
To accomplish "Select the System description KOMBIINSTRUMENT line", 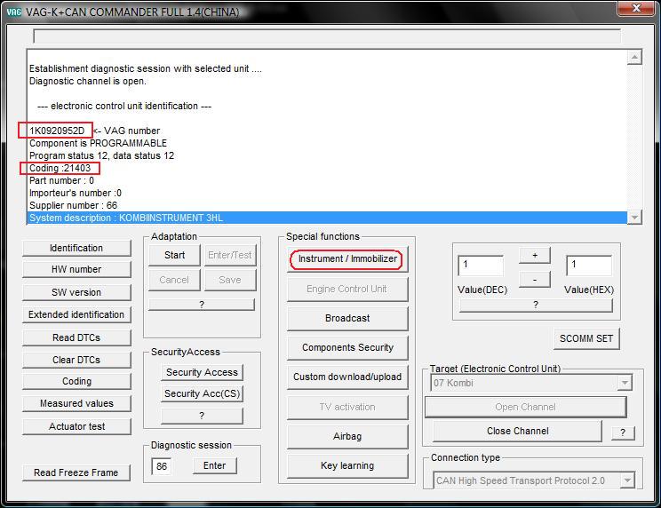I will point(327,218).
